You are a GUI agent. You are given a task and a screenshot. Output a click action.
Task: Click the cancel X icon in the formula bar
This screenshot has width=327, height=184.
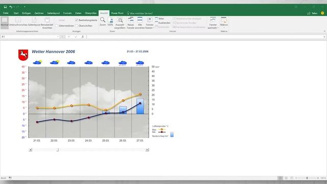point(68,37)
